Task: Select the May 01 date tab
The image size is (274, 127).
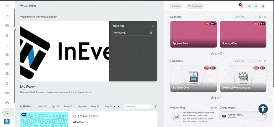Action: point(68,107)
